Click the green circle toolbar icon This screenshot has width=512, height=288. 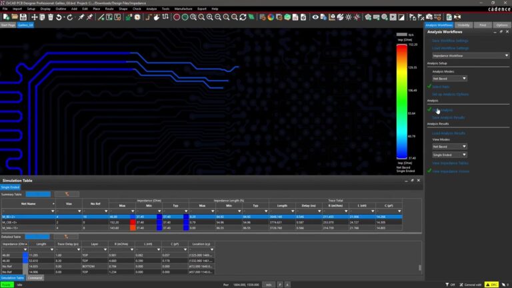click(x=185, y=17)
